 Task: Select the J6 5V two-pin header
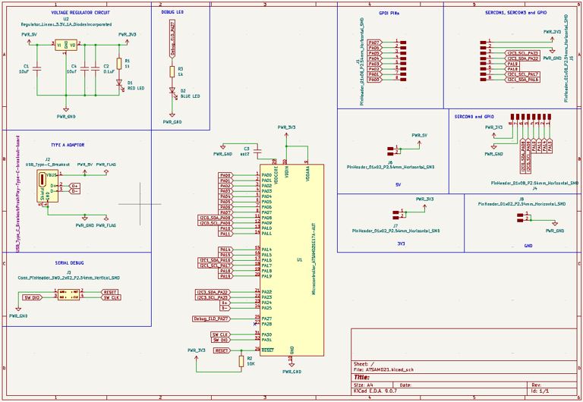[x=391, y=150]
